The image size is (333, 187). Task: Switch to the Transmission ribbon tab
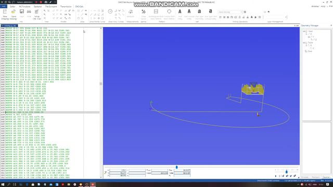(x=66, y=7)
